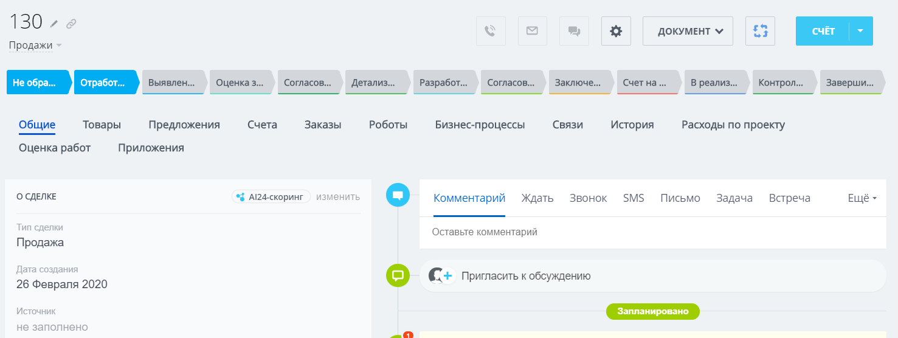This screenshot has width=898, height=338.
Task: Expand the Ещё menu in activity tabs
Action: (862, 198)
